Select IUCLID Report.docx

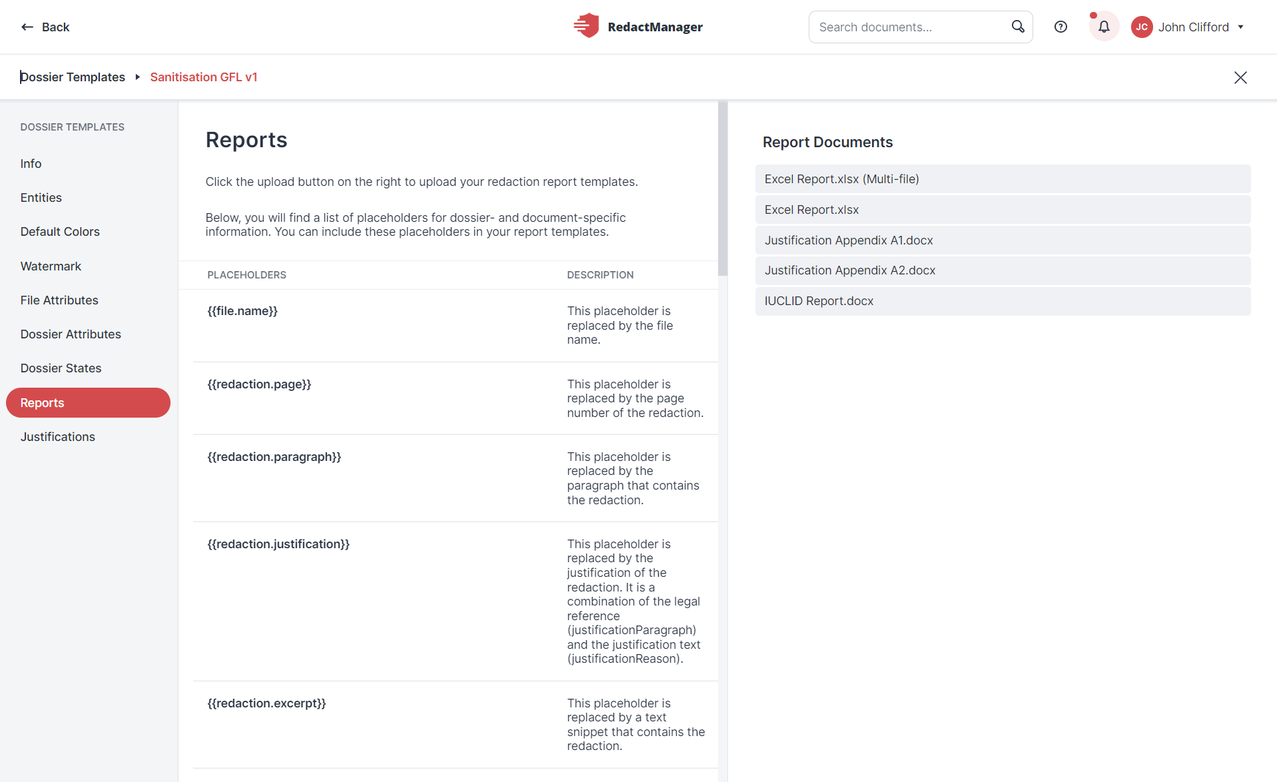(x=1003, y=301)
